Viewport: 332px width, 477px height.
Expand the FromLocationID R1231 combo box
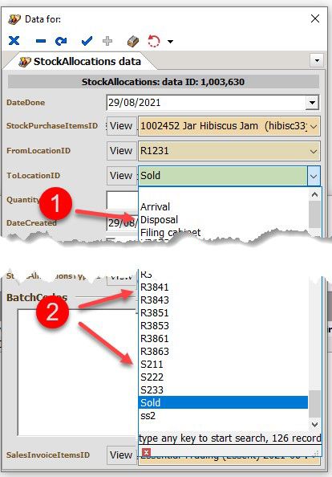click(x=314, y=151)
